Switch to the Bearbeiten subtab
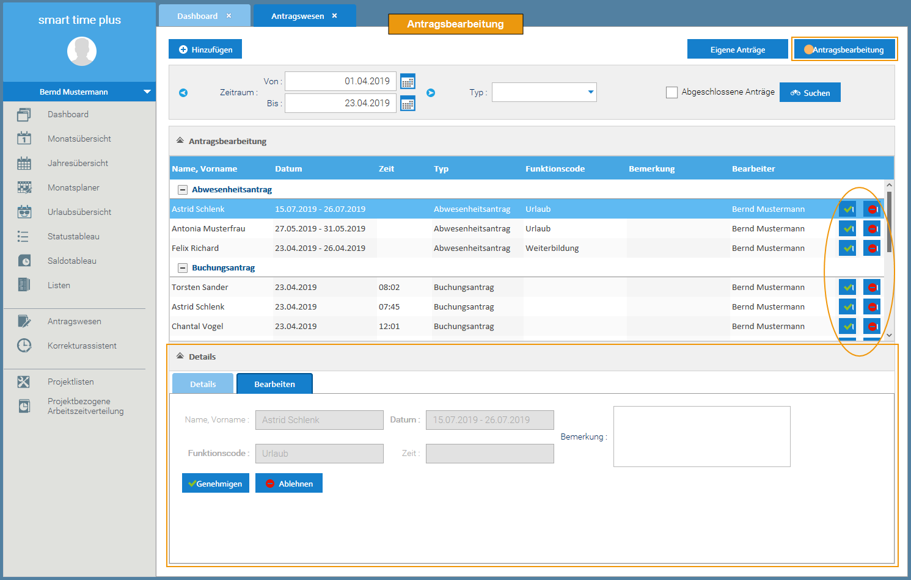 [x=274, y=384]
